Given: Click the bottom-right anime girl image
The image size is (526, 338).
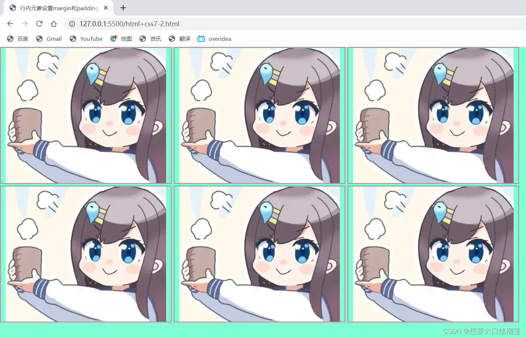Looking at the screenshot, I should click(x=433, y=254).
